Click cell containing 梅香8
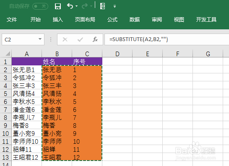The width and height of the screenshot is (229, 166). pos(26,125)
